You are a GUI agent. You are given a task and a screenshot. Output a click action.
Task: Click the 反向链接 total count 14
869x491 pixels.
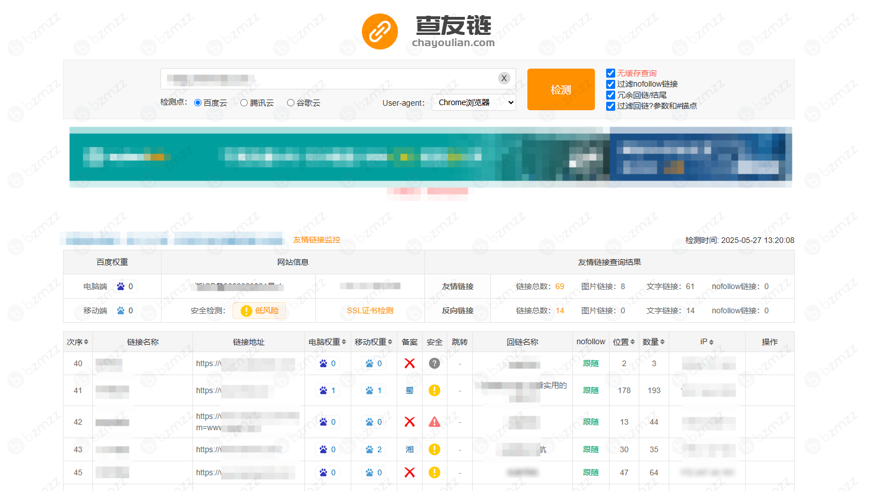(x=559, y=310)
